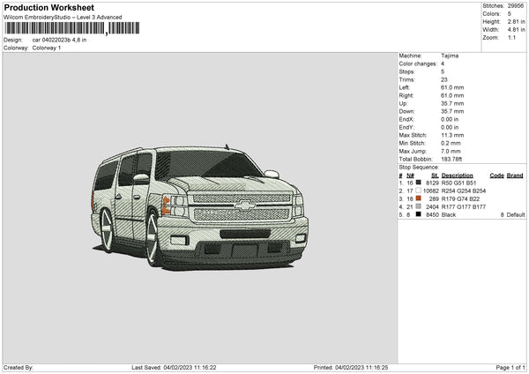The height and width of the screenshot is (374, 529).
Task: Click the dark gray swatch for stop 1
Action: (x=418, y=183)
